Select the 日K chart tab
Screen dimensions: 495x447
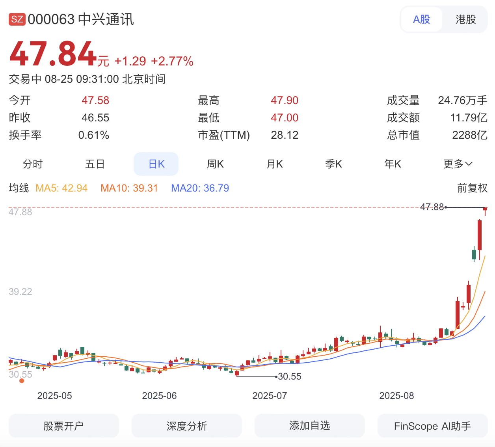pos(156,164)
